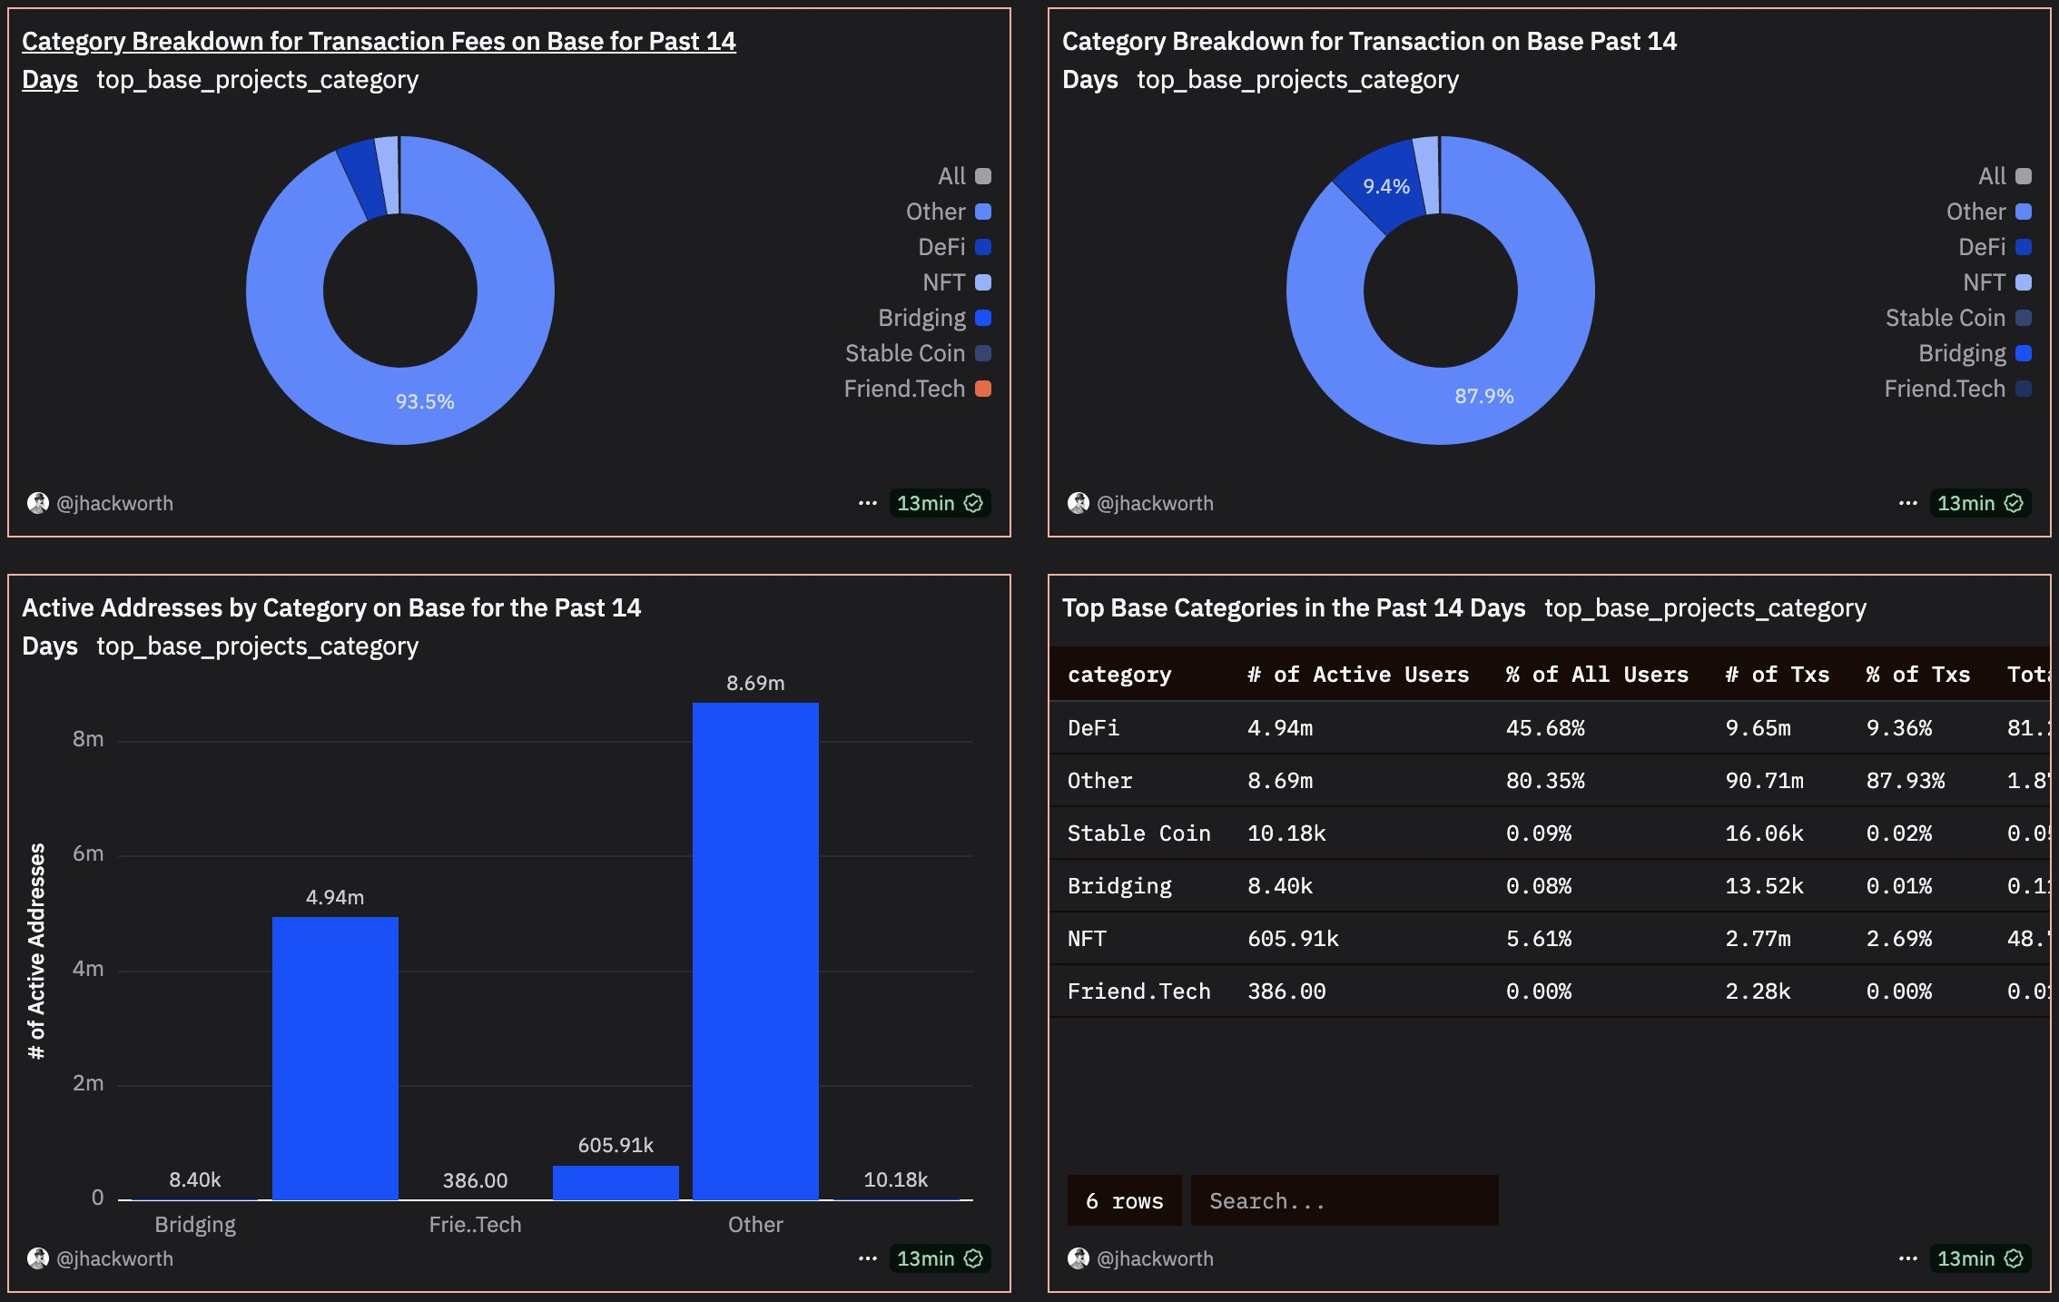This screenshot has height=1302, width=2059.
Task: Open three-dot menu on Transaction Fees chart
Action: click(x=867, y=503)
